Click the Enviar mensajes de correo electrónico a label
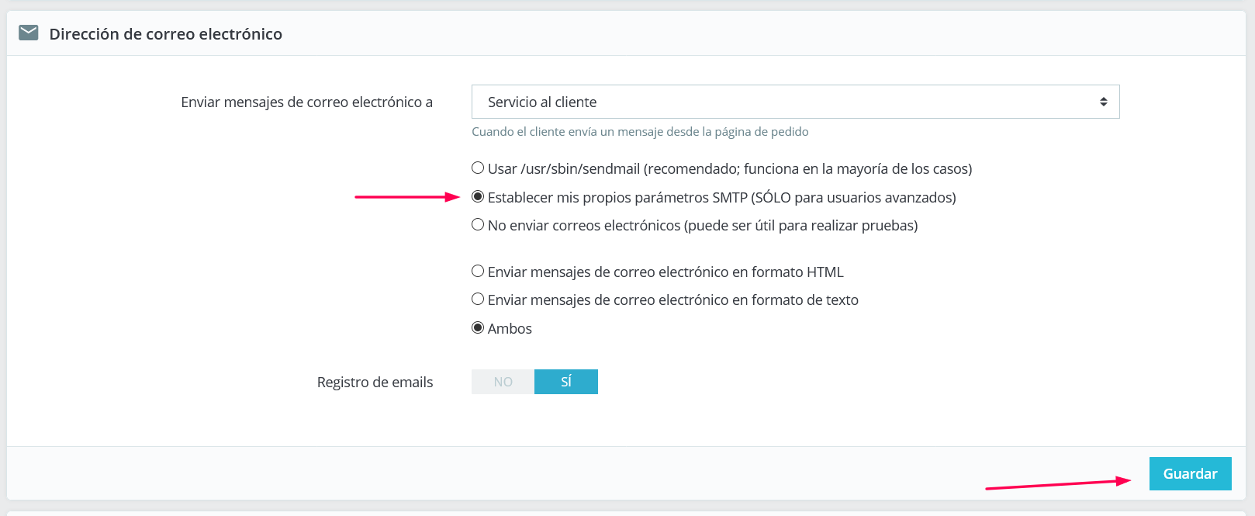 point(306,102)
